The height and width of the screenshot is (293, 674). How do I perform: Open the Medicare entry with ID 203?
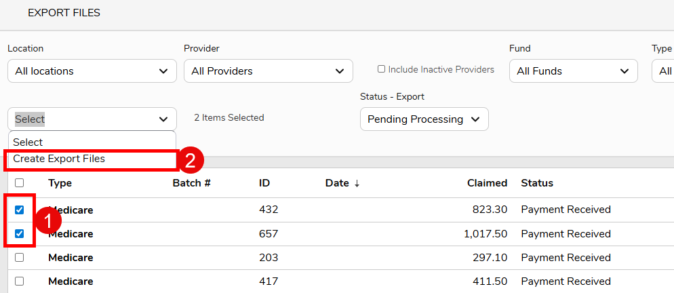coord(71,258)
